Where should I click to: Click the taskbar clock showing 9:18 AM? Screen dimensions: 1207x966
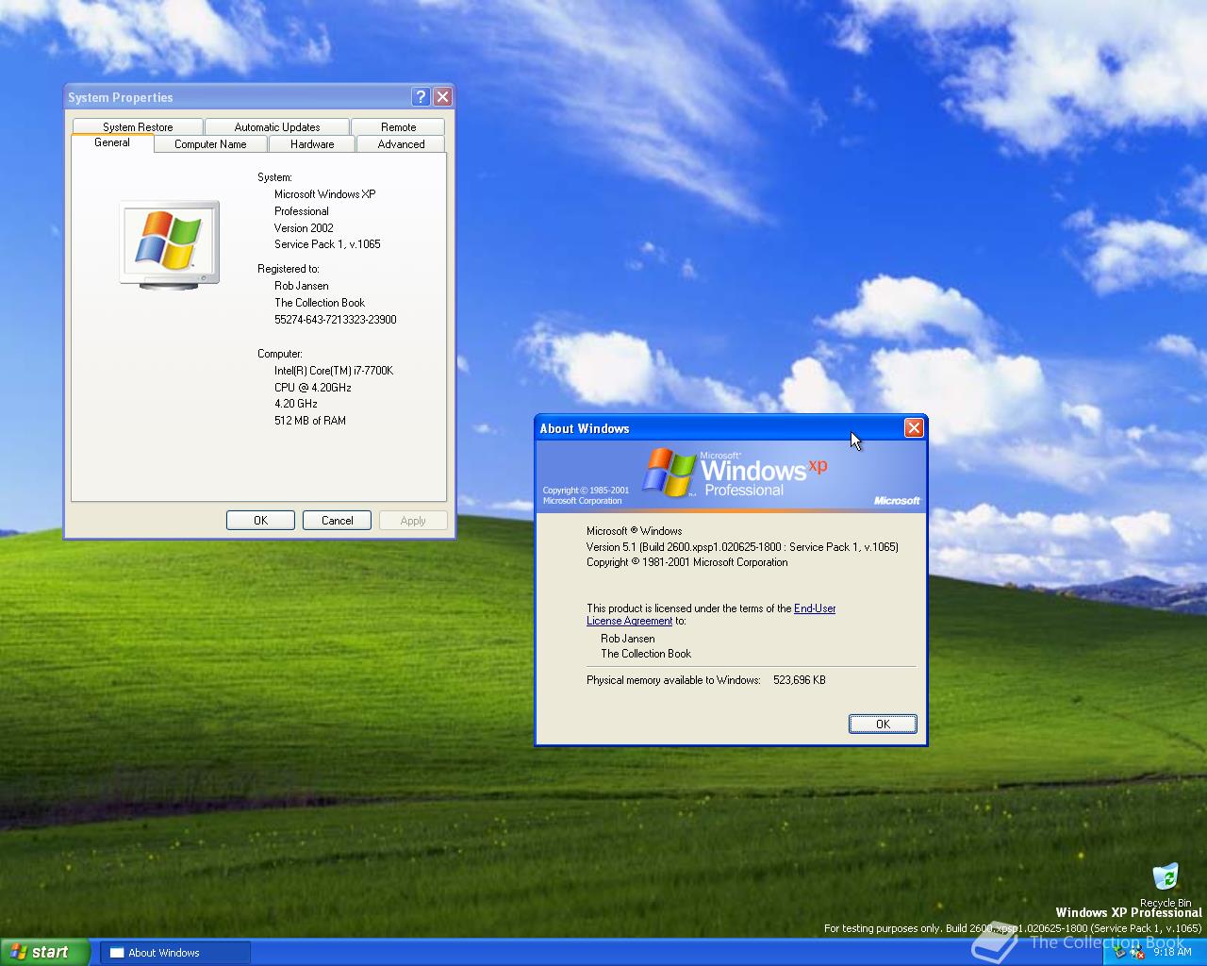point(1172,953)
